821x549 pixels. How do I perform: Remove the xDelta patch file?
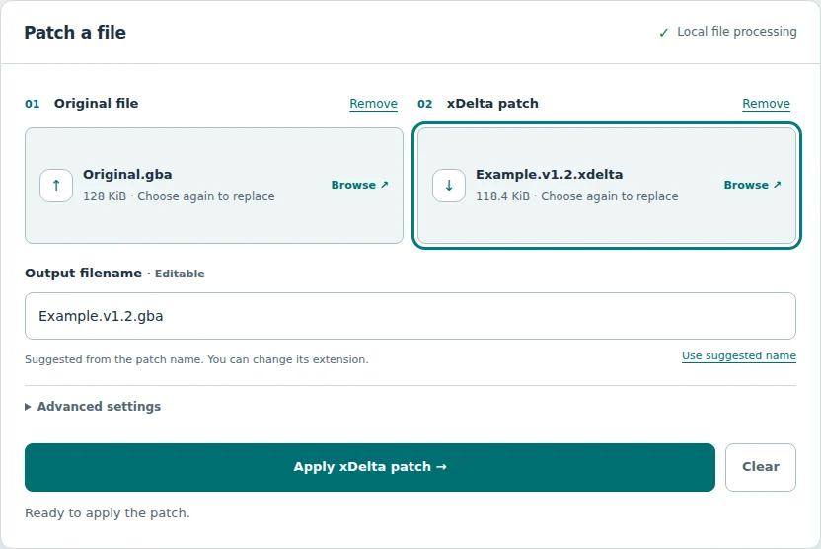[x=766, y=104]
